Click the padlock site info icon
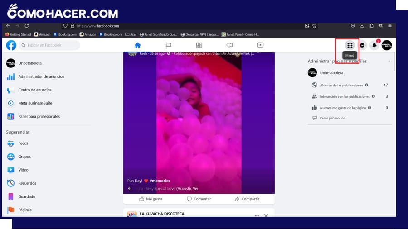The width and height of the screenshot is (408, 229). coord(73,26)
